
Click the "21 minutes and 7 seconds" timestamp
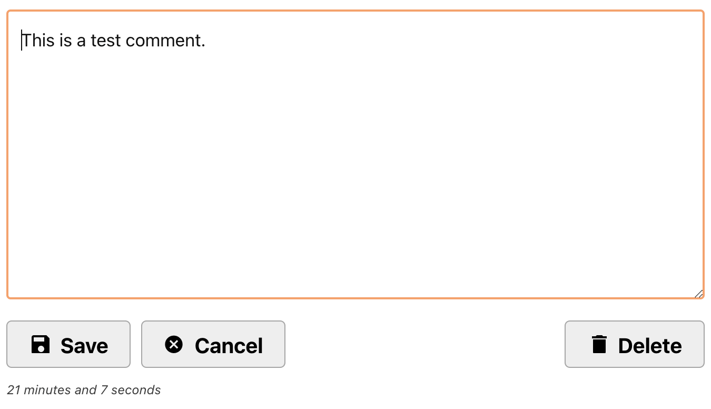click(84, 390)
